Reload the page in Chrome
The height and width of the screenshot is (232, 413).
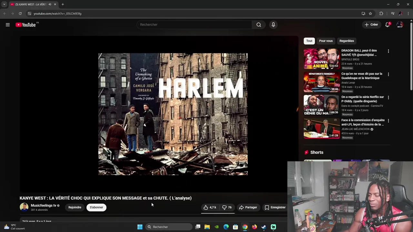point(20,14)
